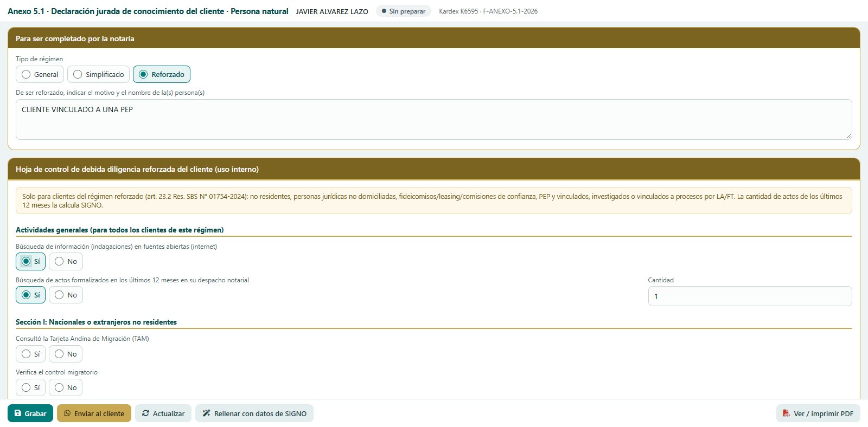Save the form with the Grabar button
This screenshot has height=427, width=868.
tap(30, 413)
